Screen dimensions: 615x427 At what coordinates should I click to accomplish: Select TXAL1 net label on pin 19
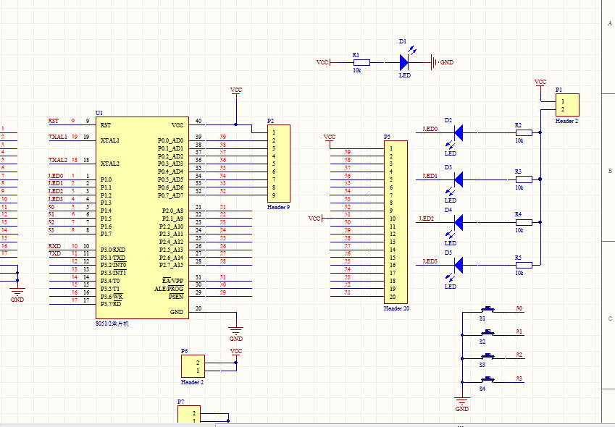point(58,137)
